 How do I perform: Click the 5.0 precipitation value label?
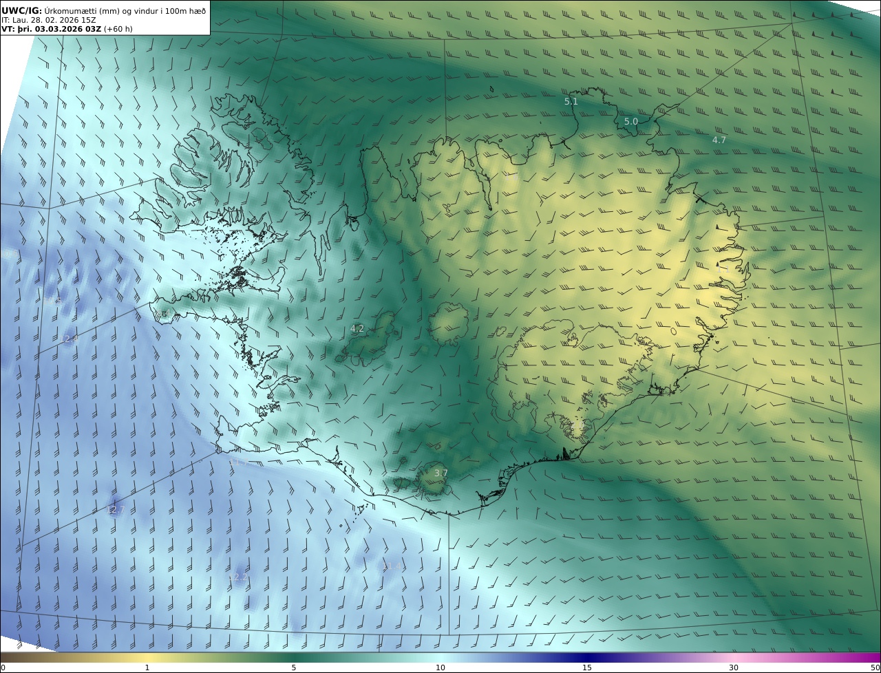[x=631, y=122]
